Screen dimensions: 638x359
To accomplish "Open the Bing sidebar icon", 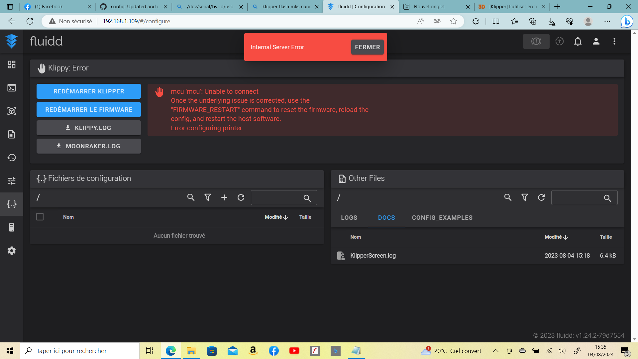I will (627, 21).
